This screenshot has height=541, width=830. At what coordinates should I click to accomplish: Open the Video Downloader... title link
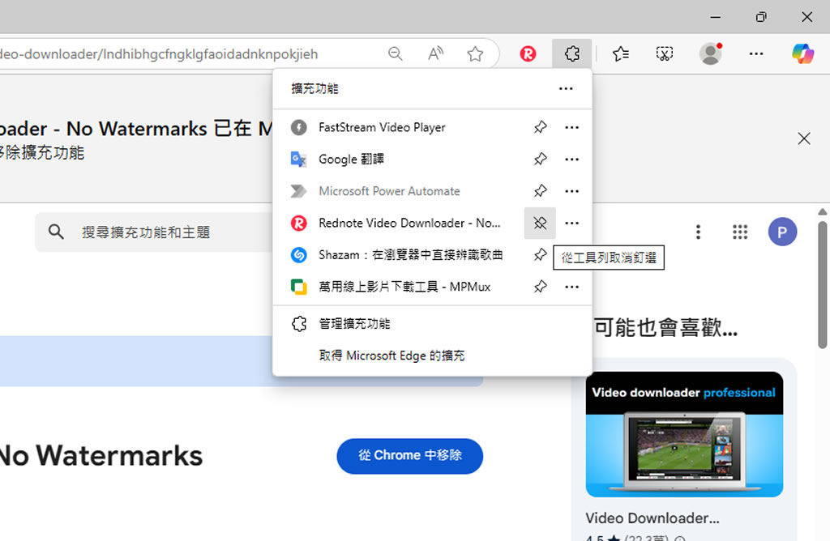point(652,518)
